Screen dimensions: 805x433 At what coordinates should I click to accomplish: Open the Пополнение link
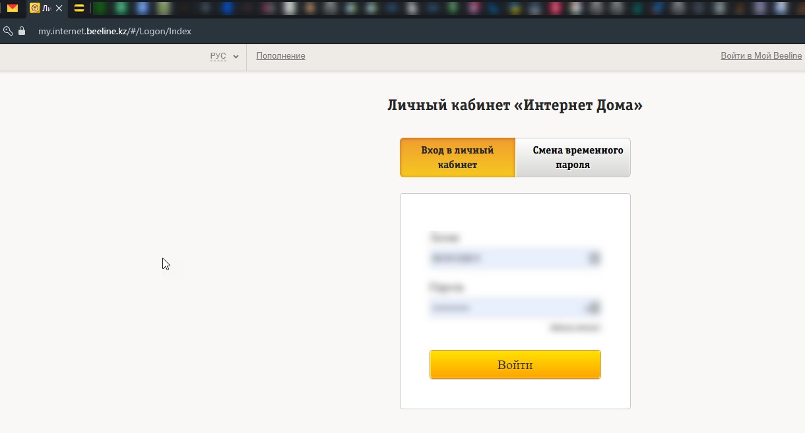(280, 56)
